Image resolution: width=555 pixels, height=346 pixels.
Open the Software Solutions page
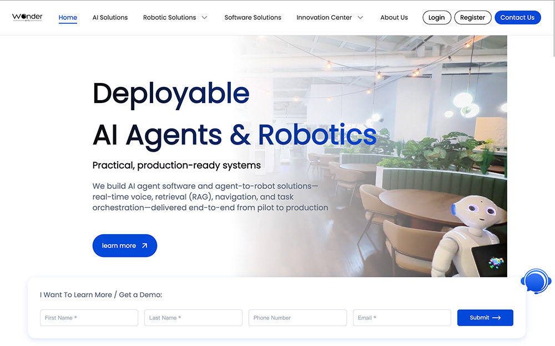[253, 18]
